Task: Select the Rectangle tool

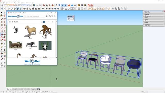Action: tap(2, 22)
